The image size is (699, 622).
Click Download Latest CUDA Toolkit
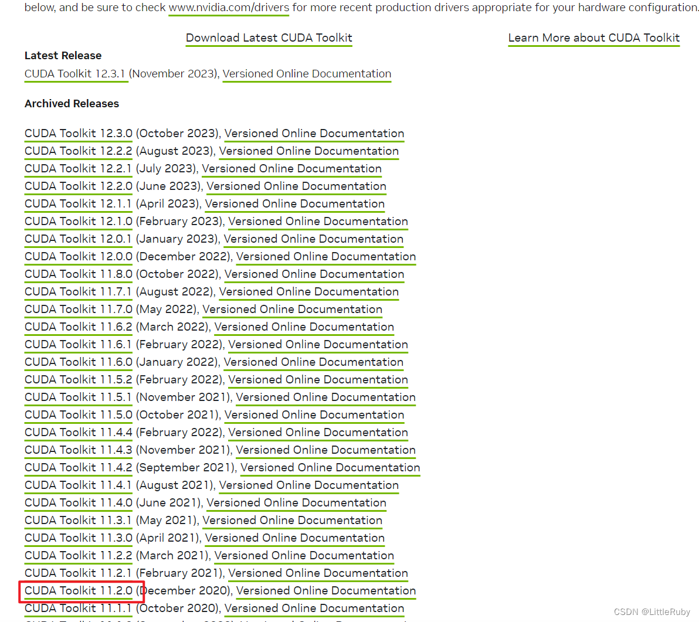[269, 38]
